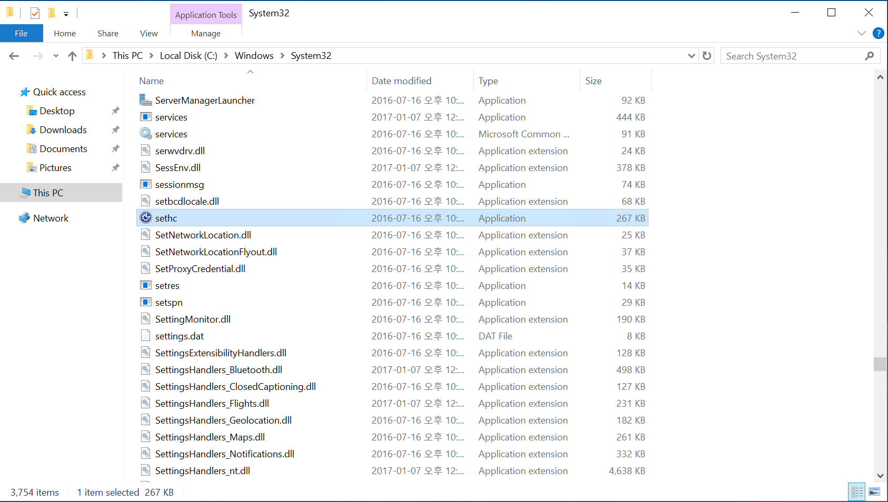Screen dimensions: 888x502
Task: Click the services gear icon (Microsoft Common)
Action: click(146, 133)
